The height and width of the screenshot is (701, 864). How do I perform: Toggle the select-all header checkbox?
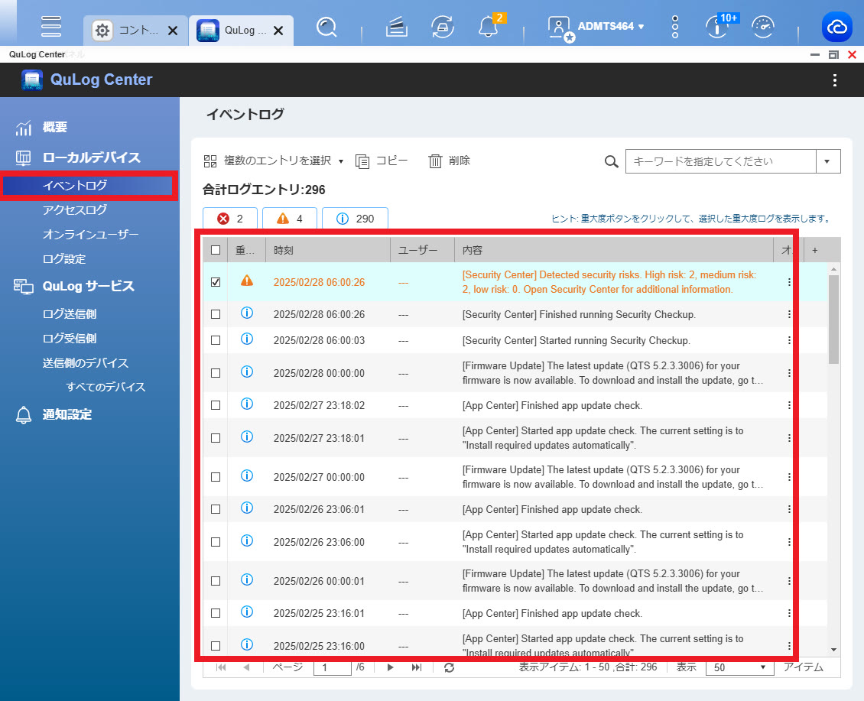pyautogui.click(x=216, y=250)
